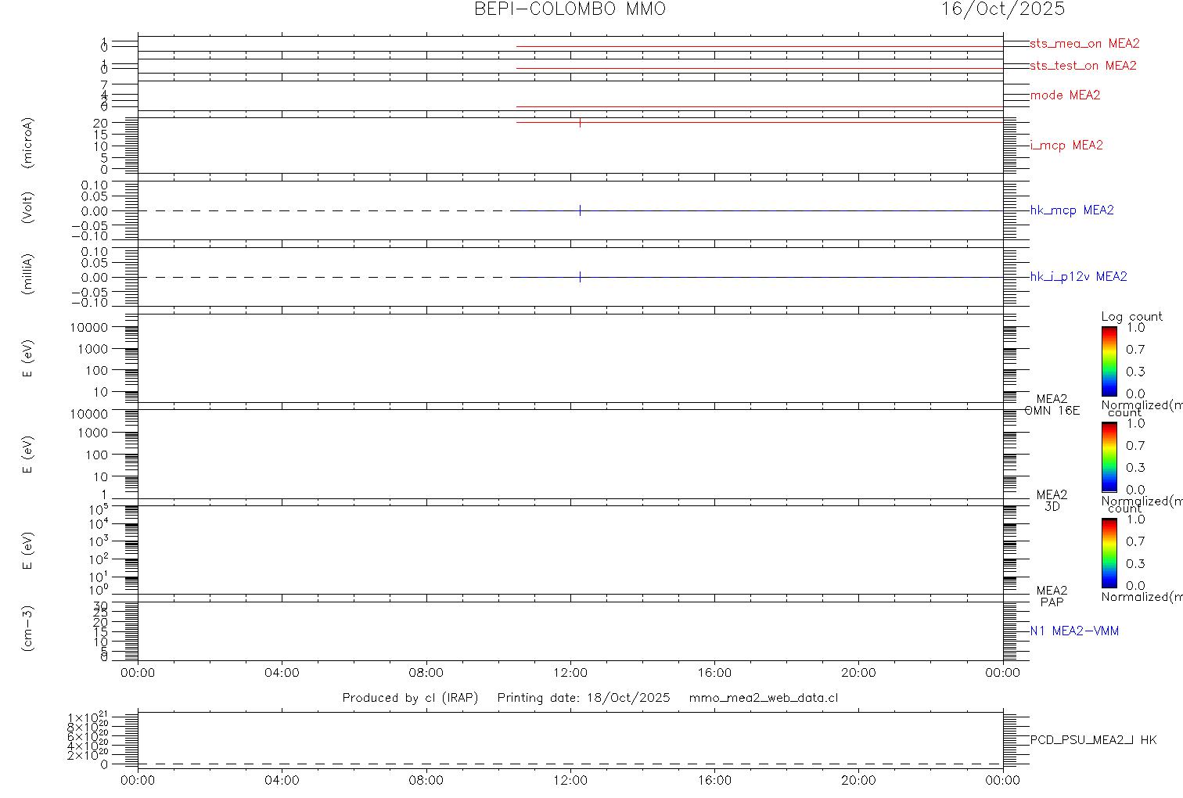The width and height of the screenshot is (1183, 798).
Task: Click the Log count color bar
Action: pyautogui.click(x=1109, y=361)
